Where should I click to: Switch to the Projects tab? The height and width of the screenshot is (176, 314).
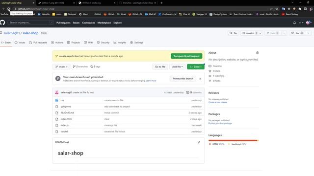[x=74, y=43]
